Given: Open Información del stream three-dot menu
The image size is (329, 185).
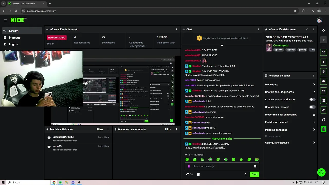Looking at the screenshot, I should [x=313, y=29].
